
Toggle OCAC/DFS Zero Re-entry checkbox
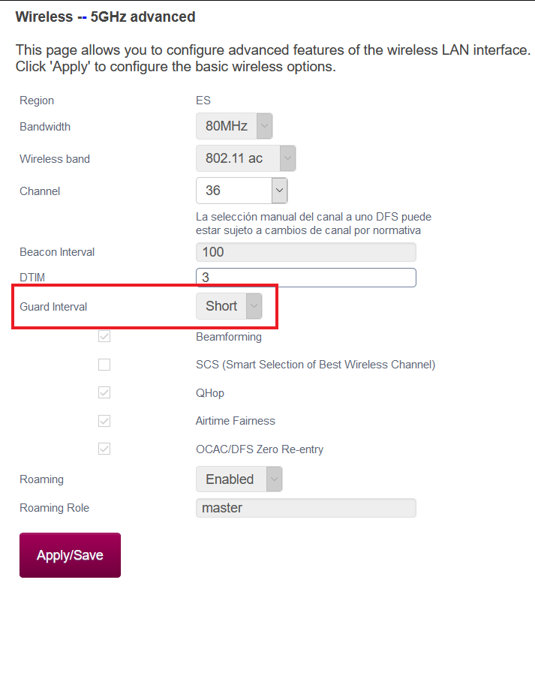(x=104, y=449)
